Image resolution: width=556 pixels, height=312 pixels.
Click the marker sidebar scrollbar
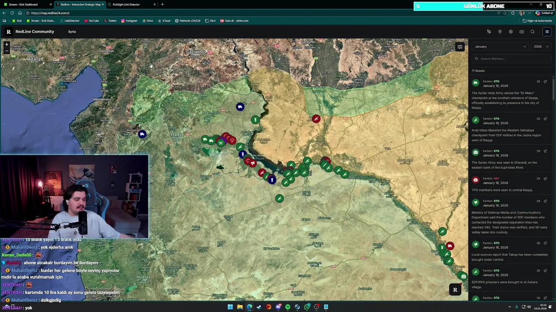click(553, 89)
